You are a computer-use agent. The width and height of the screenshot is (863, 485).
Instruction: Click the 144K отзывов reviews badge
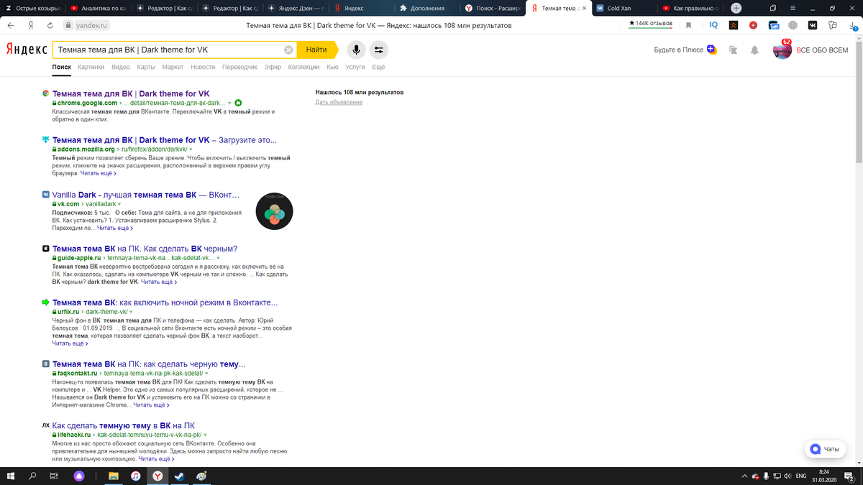(x=650, y=24)
